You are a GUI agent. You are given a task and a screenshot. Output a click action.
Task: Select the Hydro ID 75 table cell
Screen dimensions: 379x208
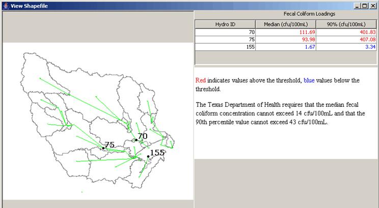click(225, 40)
